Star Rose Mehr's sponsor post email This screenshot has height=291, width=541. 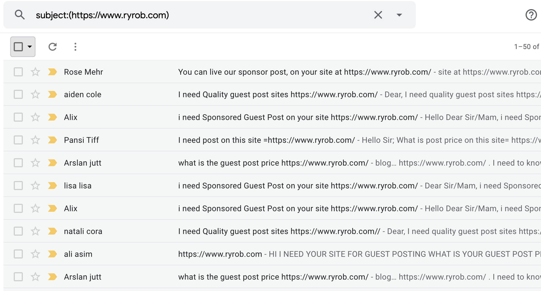35,72
